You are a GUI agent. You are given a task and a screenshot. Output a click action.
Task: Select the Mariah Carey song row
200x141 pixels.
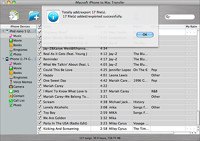53,86
